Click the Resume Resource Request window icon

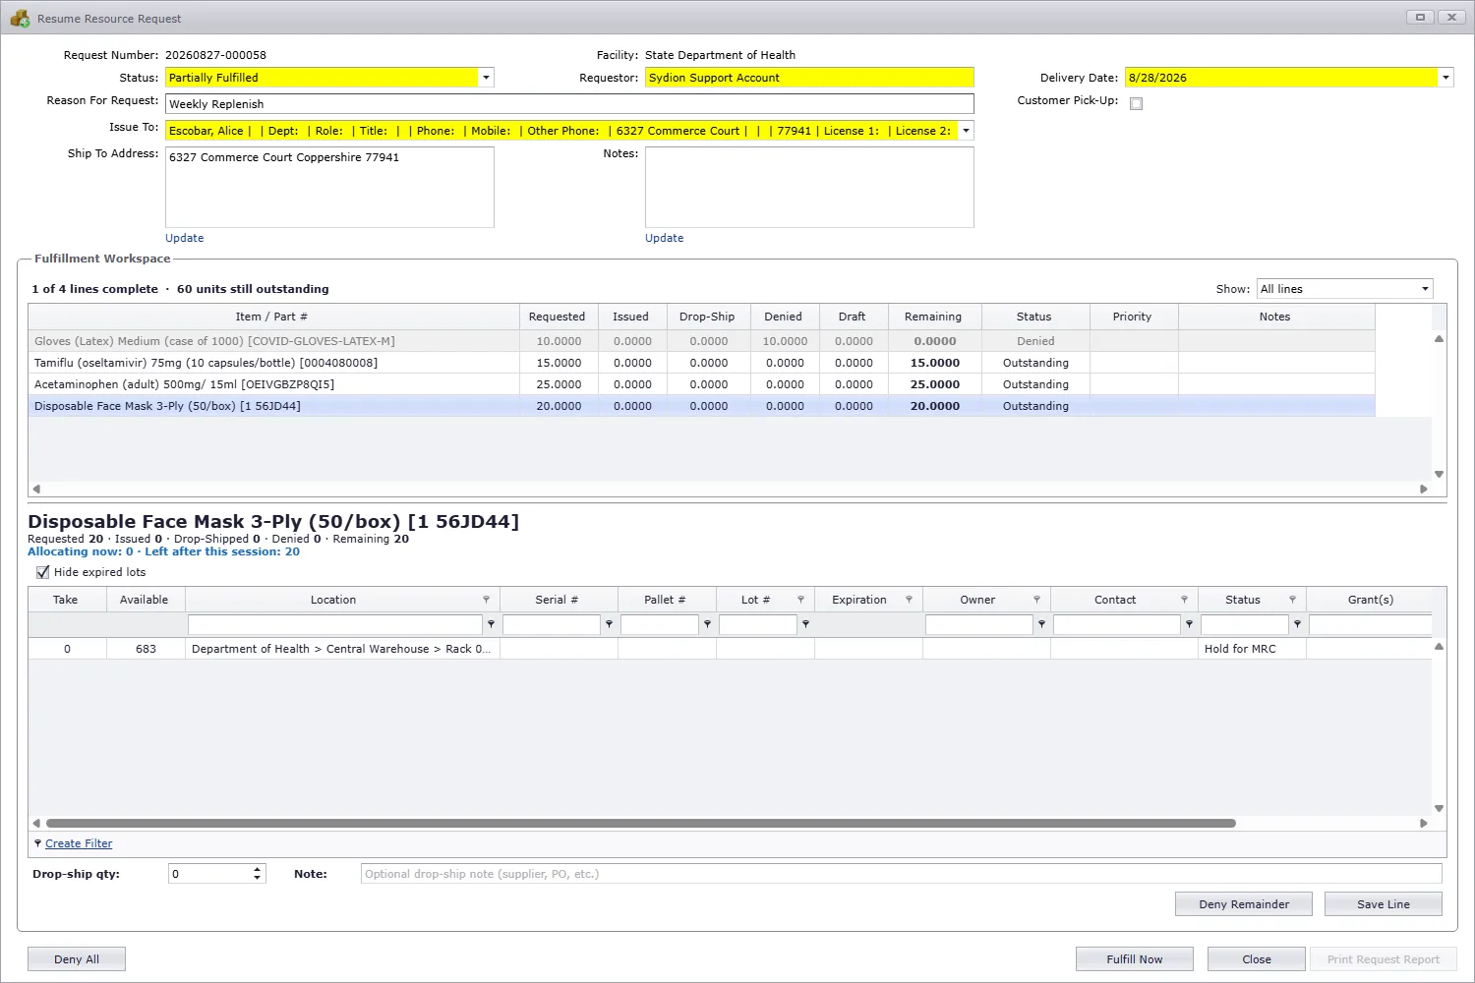pos(20,18)
